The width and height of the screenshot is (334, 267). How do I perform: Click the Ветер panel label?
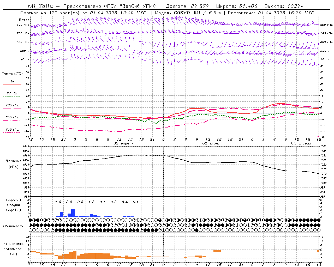point(24,20)
